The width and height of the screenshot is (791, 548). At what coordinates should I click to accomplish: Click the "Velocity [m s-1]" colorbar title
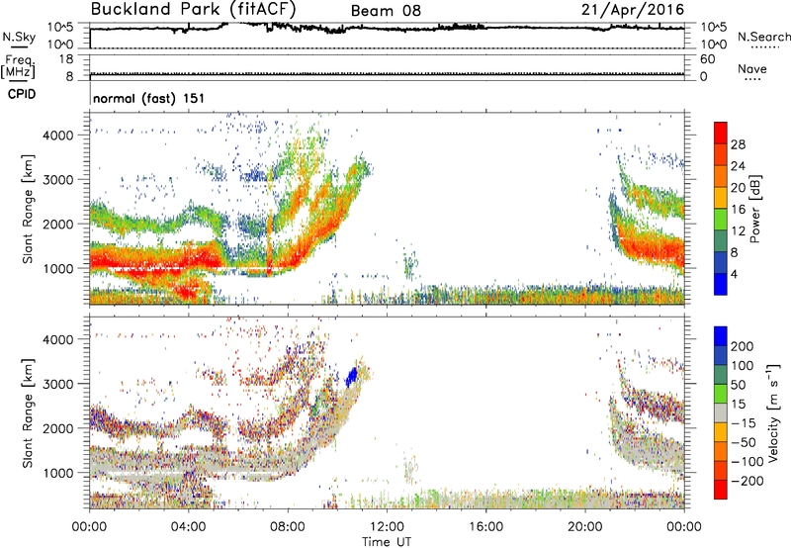point(772,413)
